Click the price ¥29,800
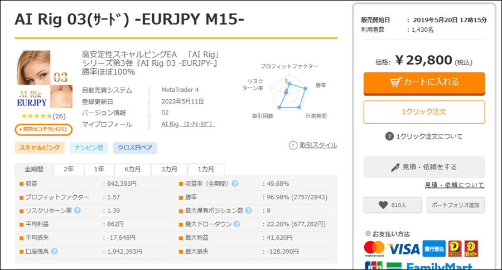This screenshot has width=502, height=270. tap(423, 60)
